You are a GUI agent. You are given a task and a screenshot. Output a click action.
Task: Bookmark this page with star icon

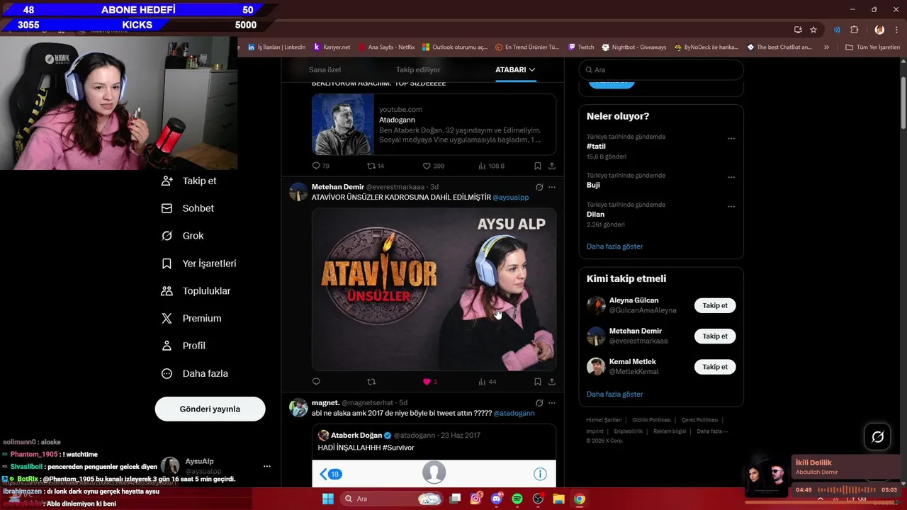click(813, 30)
